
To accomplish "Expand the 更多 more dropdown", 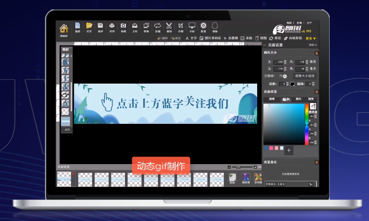I will point(310,38).
